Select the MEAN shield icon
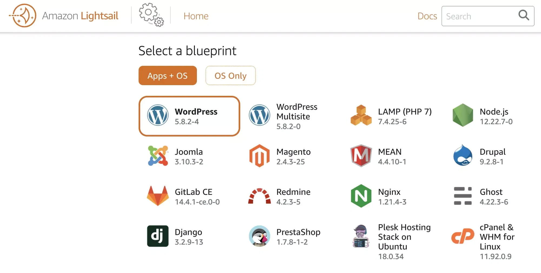Image resolution: width=541 pixels, height=273 pixels. point(361,156)
